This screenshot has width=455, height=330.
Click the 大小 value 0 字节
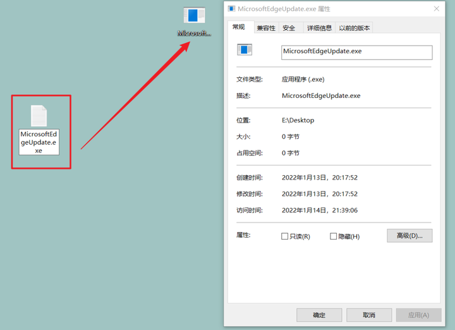coord(291,137)
